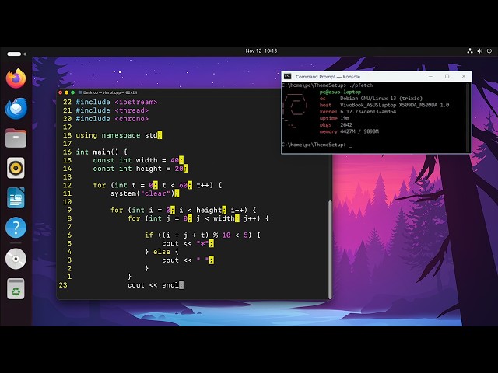Click the memory value '4427M / 9898M'
Screen dimensions: 498x373
[359, 131]
